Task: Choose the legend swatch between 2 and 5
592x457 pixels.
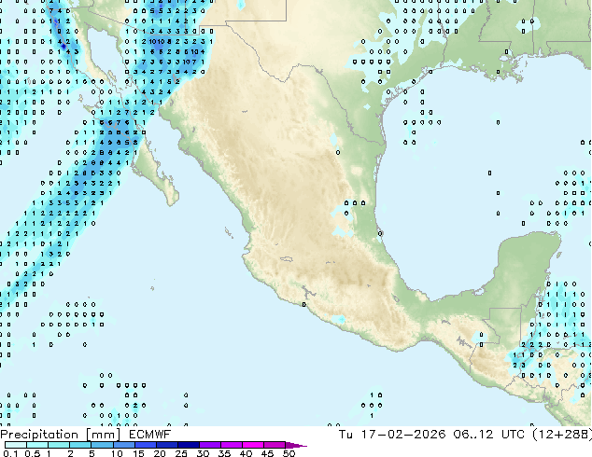Action: [80, 445]
